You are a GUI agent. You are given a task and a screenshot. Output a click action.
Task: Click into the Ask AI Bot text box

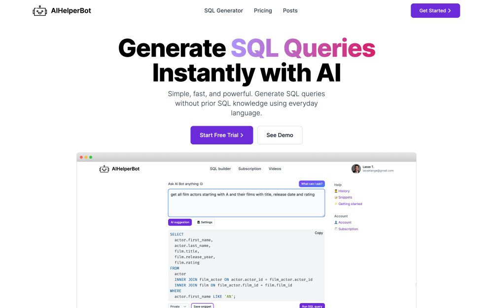click(246, 203)
